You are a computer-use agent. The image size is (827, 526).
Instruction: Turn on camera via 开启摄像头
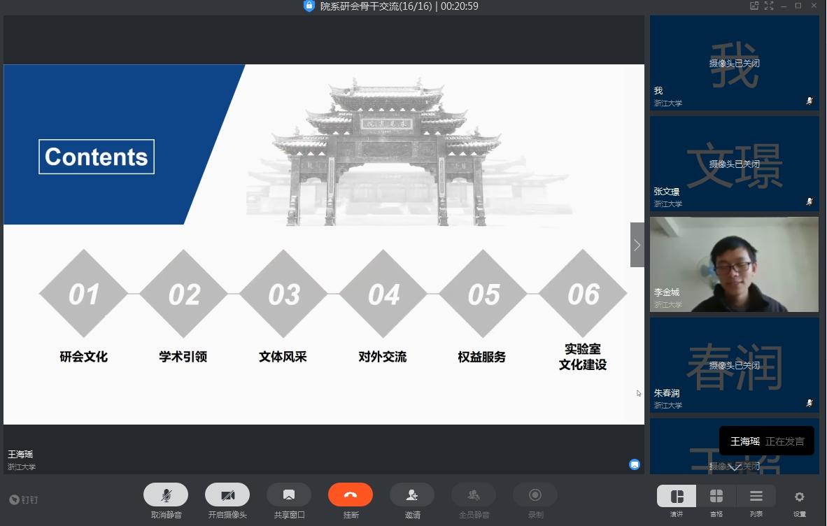(x=227, y=495)
